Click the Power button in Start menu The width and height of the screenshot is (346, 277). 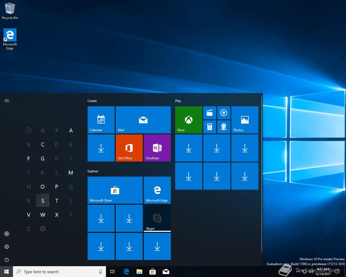(7, 260)
